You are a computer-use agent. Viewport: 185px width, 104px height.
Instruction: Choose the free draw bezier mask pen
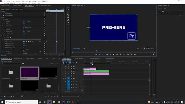[10, 38]
